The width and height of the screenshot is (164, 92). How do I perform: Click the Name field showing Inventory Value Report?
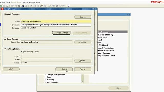(56, 21)
